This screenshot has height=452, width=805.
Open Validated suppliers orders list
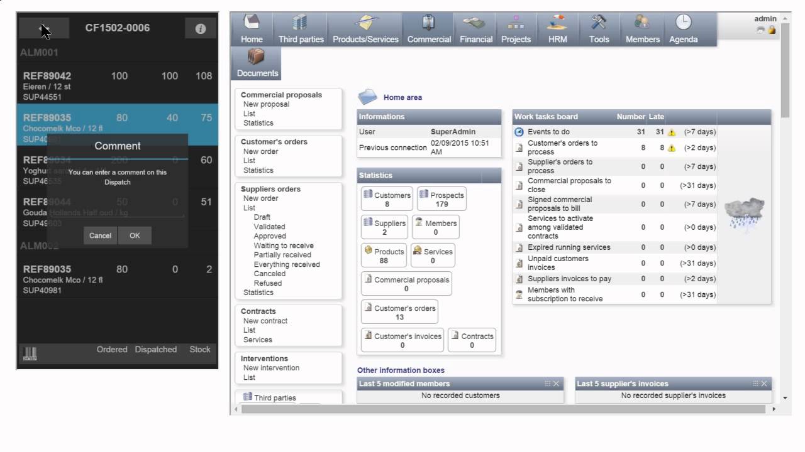pos(269,227)
